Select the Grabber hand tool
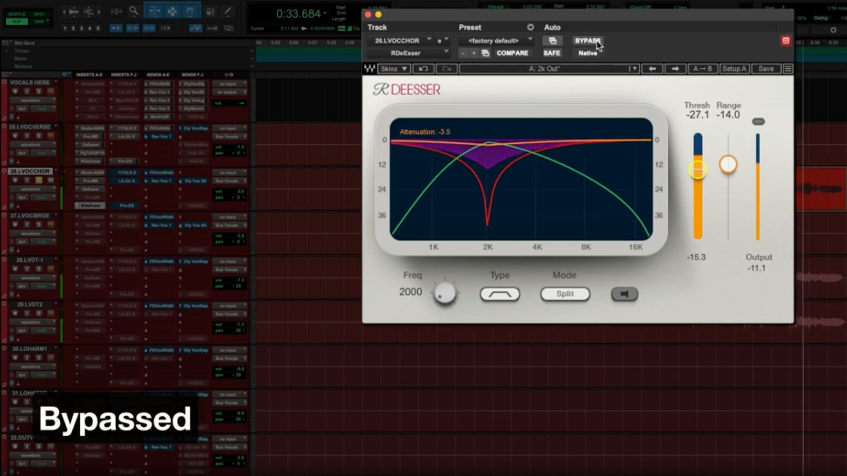The width and height of the screenshot is (847, 476). click(190, 11)
